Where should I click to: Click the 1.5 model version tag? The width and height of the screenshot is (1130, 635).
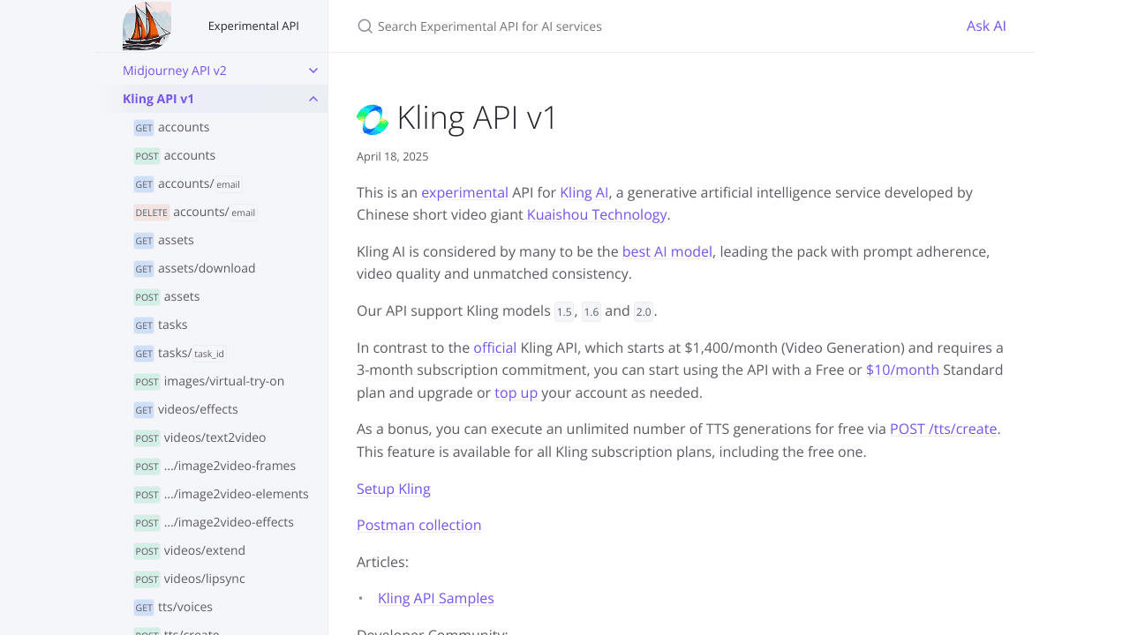point(564,311)
